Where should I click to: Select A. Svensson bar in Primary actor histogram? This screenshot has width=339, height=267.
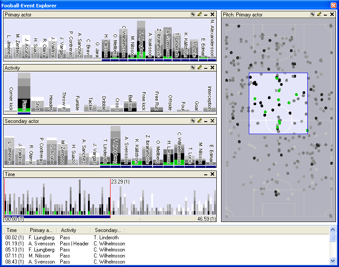(168, 43)
